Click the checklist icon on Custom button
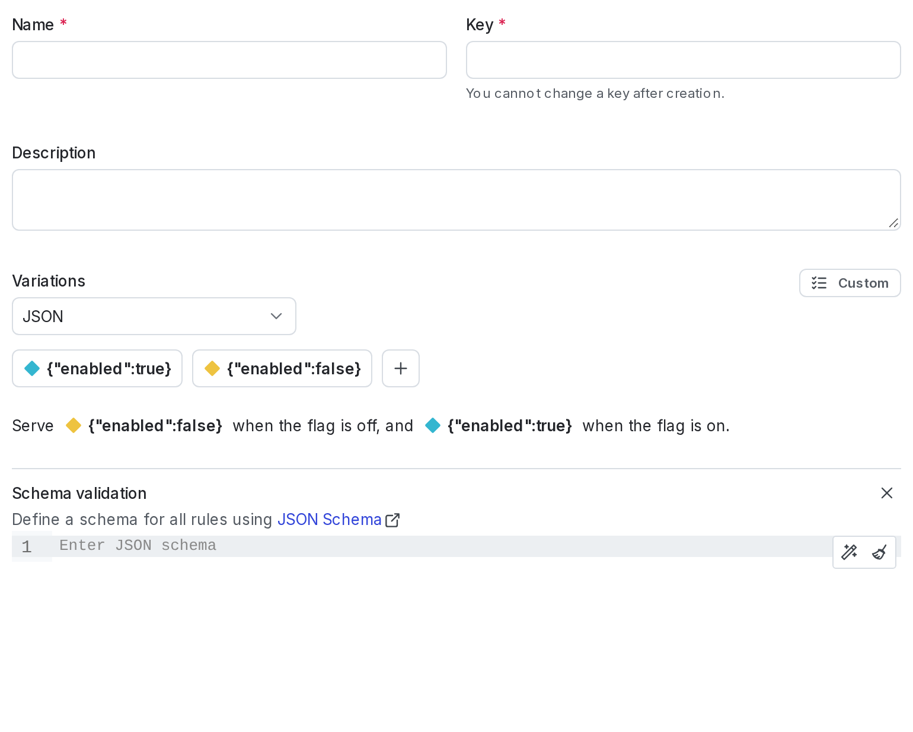The height and width of the screenshot is (732, 913). [819, 283]
